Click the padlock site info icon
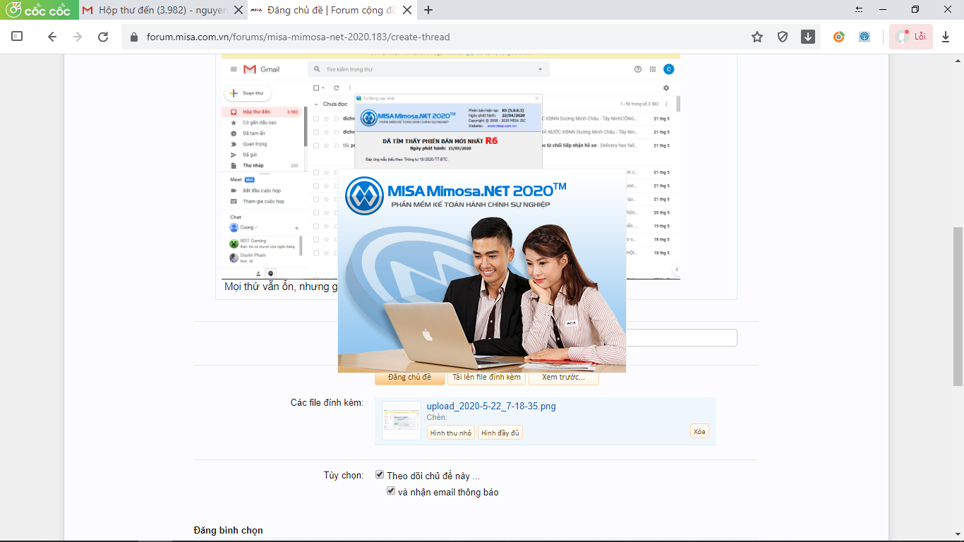964x542 pixels. pos(134,37)
